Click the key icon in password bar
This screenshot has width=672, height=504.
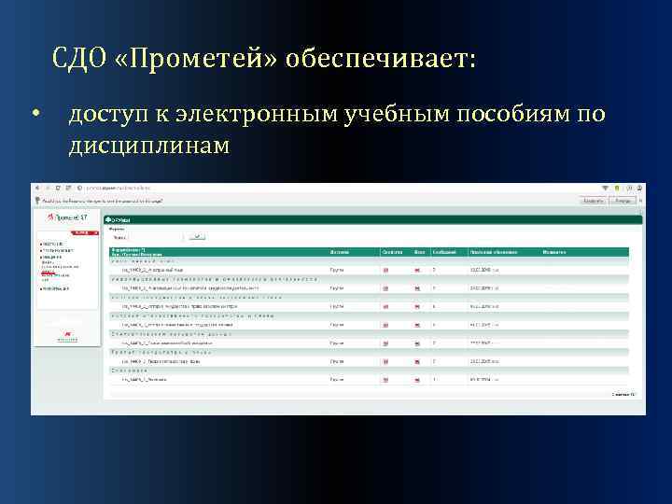37,201
